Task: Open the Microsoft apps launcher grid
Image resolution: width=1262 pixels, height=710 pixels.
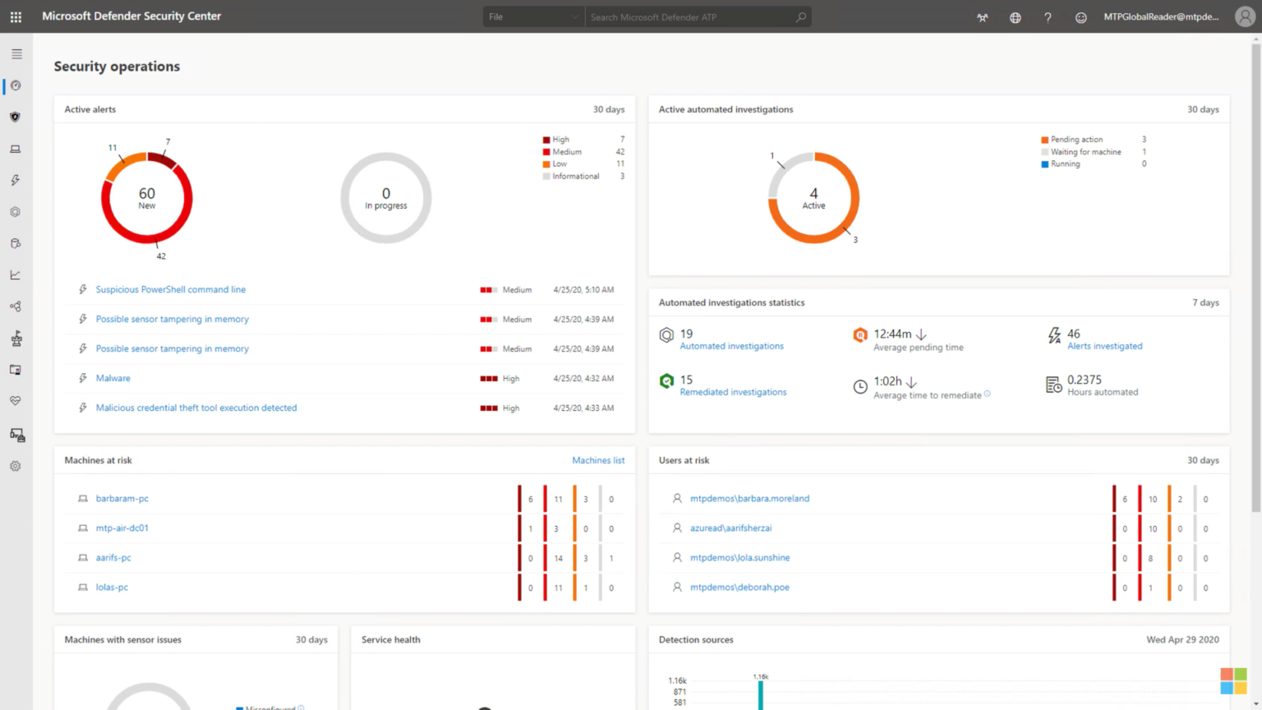Action: click(15, 16)
